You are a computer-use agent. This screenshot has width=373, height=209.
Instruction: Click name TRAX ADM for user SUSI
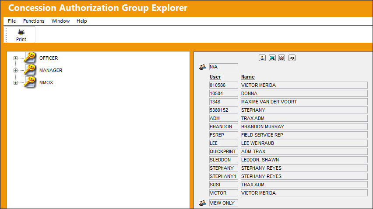pos(304,185)
